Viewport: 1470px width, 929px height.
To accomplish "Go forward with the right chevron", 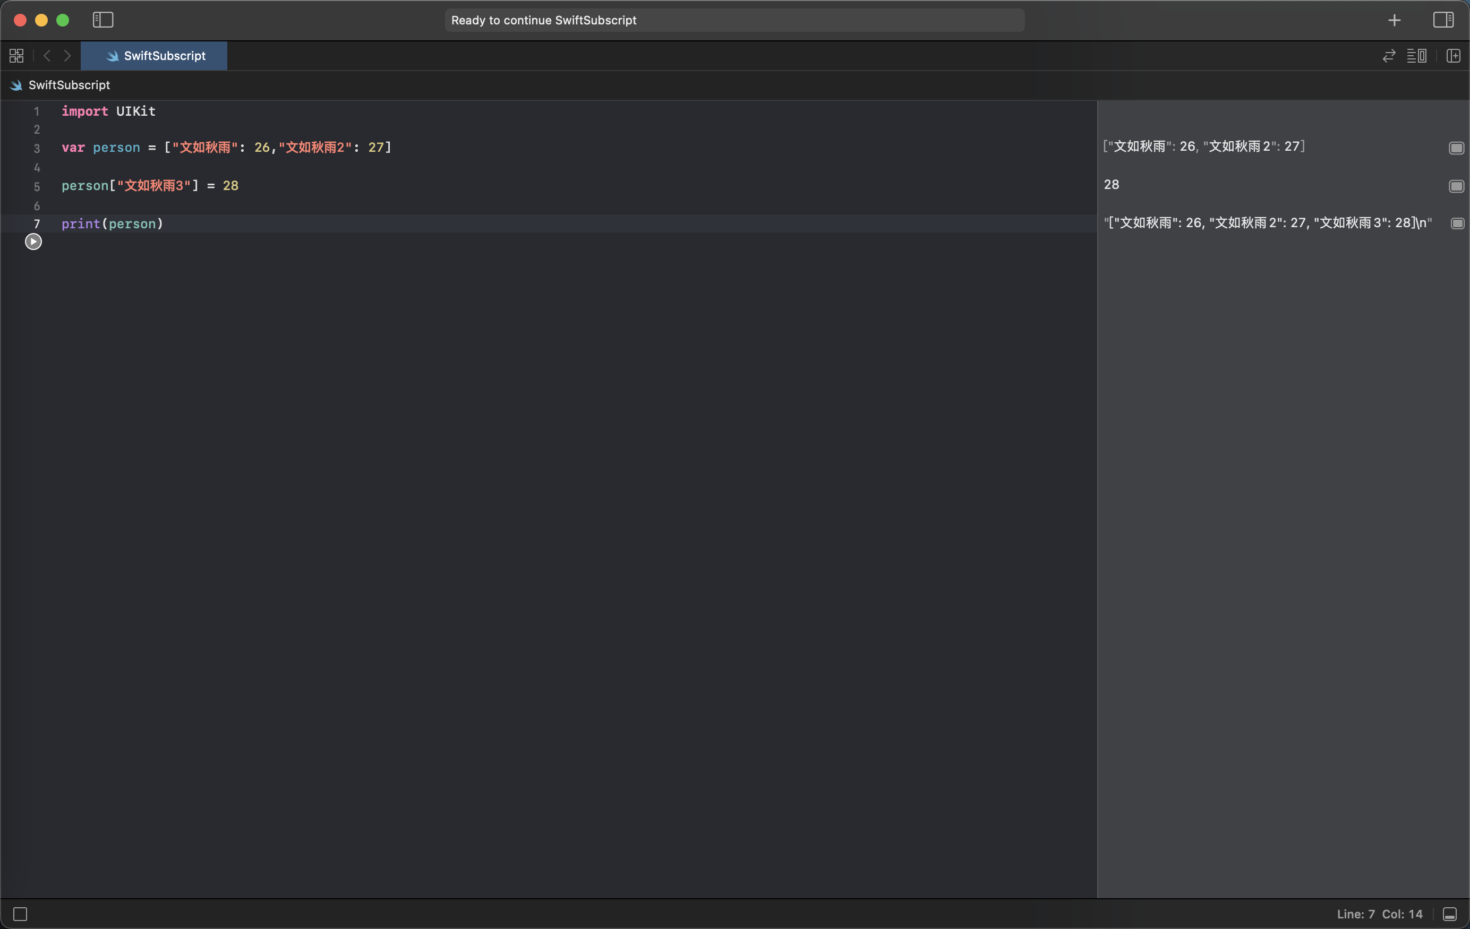I will 67,56.
